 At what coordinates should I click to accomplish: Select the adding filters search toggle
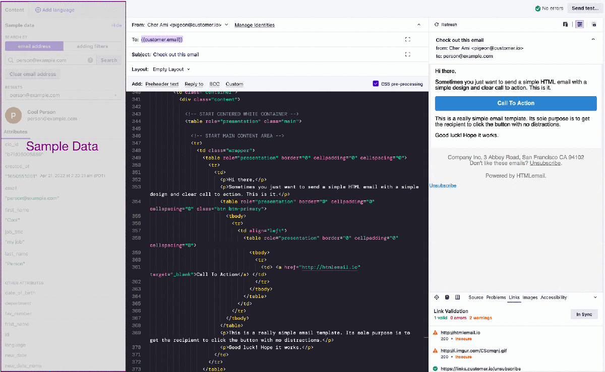pyautogui.click(x=92, y=46)
